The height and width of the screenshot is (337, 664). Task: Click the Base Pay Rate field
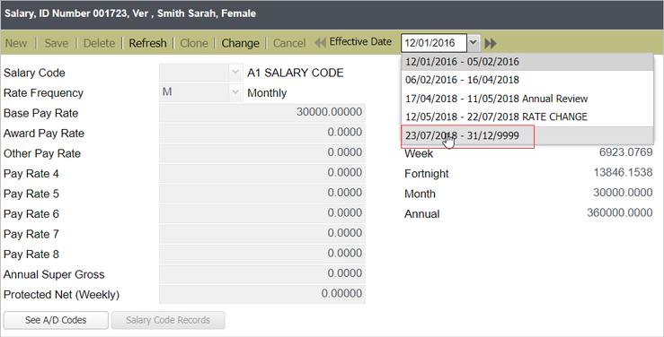(x=262, y=112)
